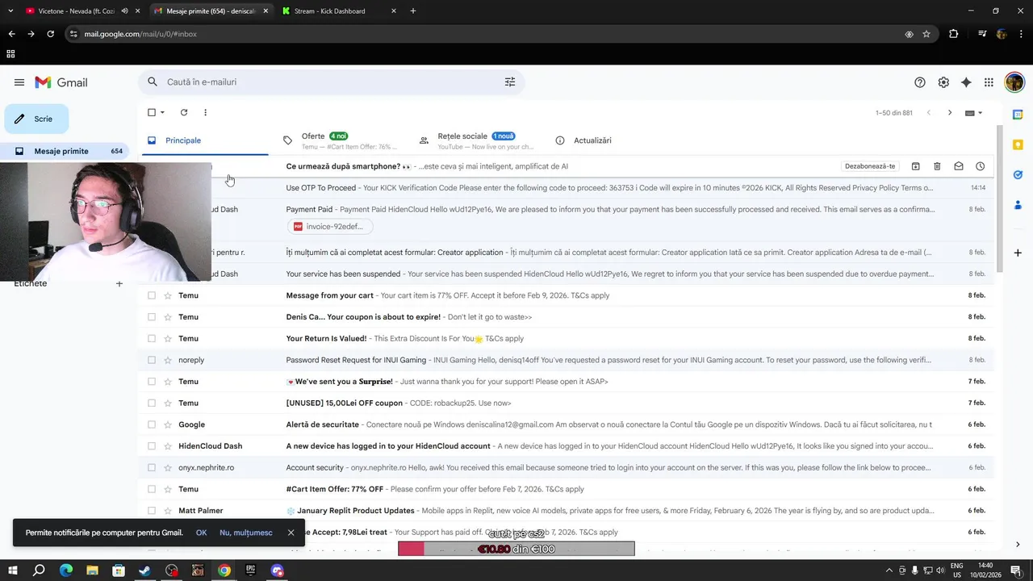Click Dezabonează-te unsubscribe button
Screen dimensions: 1033x581
(871, 166)
